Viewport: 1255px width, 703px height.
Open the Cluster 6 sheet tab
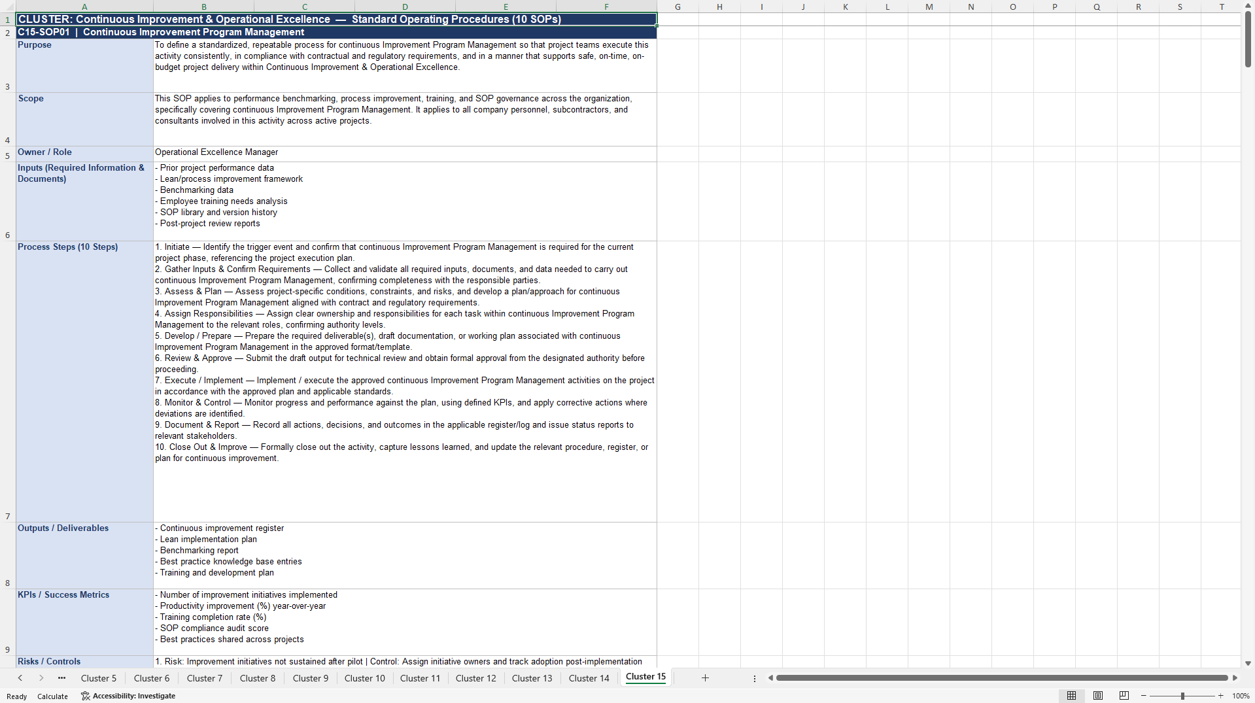(152, 678)
